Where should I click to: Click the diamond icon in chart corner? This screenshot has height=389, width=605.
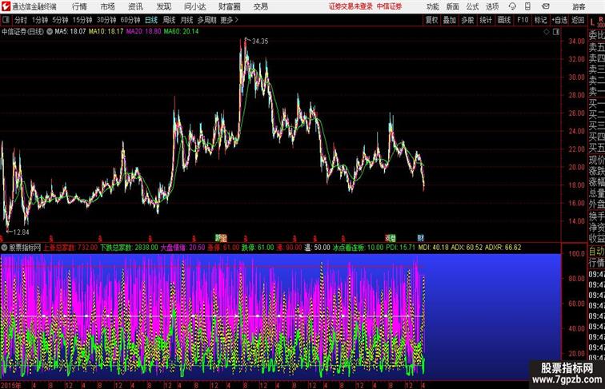[547, 32]
